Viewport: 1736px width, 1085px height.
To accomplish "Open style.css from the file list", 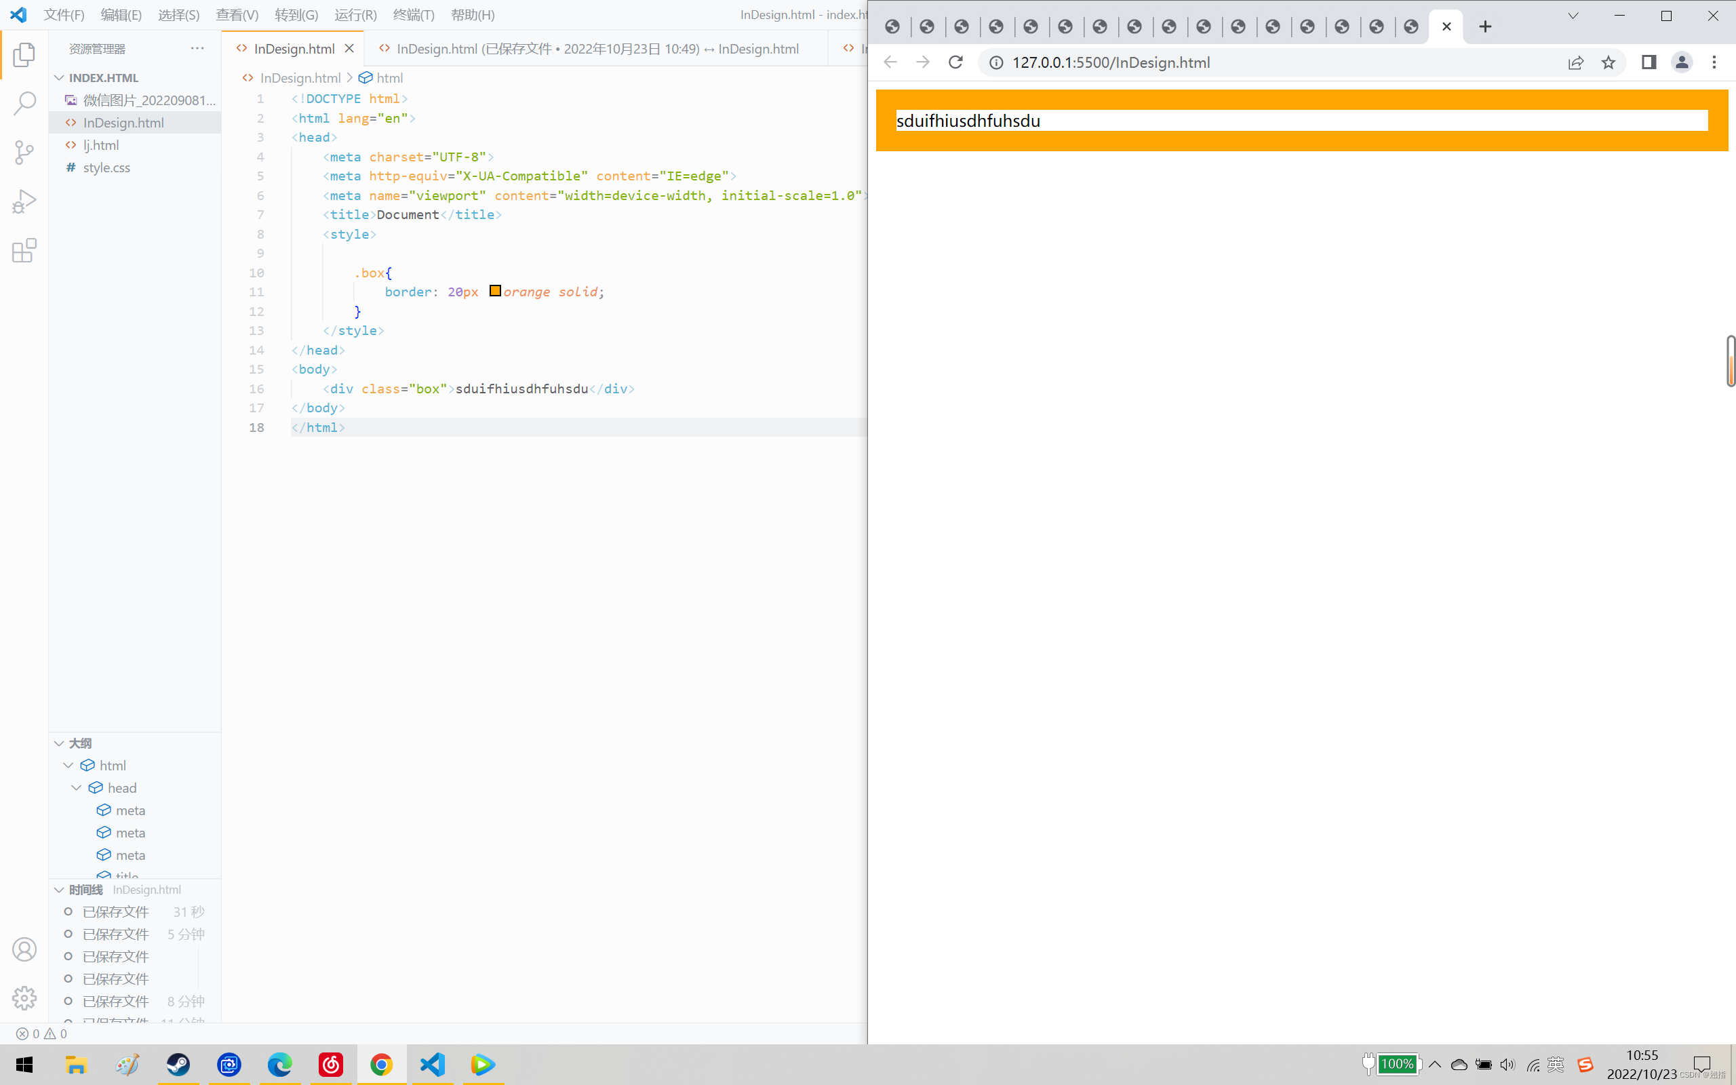I will pos(106,167).
